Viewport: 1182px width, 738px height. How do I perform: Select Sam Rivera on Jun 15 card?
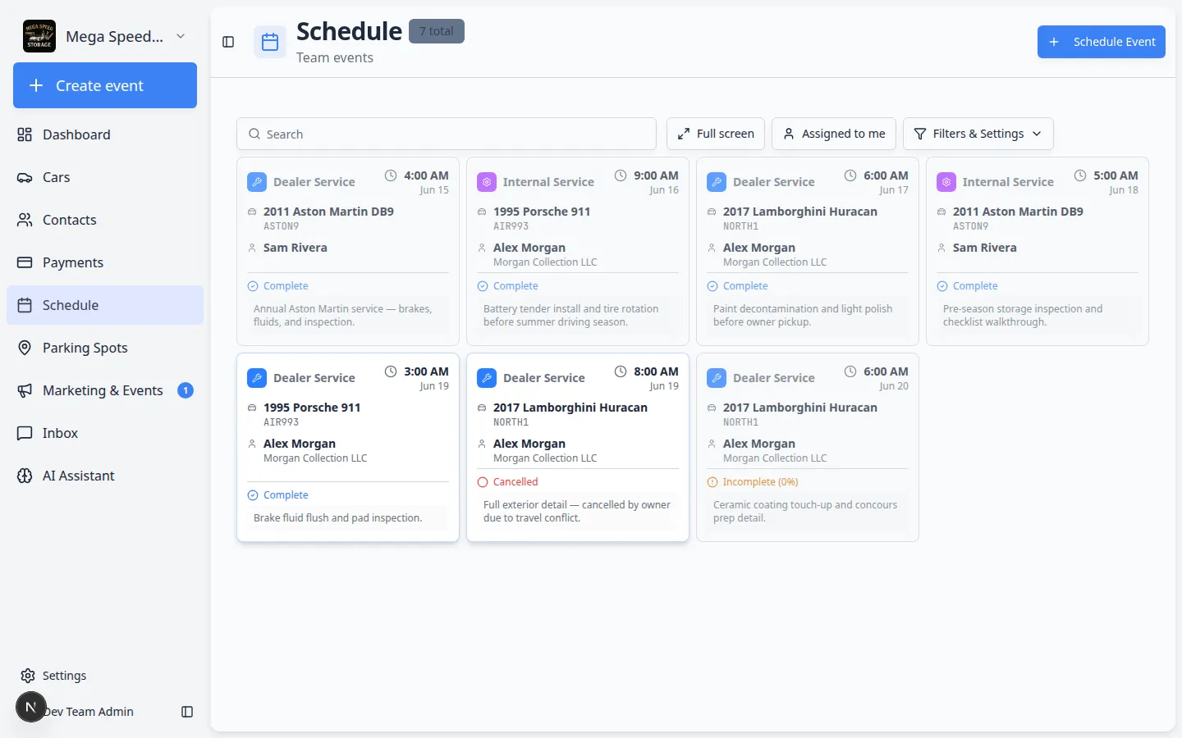coord(295,248)
